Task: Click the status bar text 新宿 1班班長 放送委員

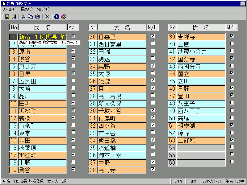Action: click(x=23, y=181)
